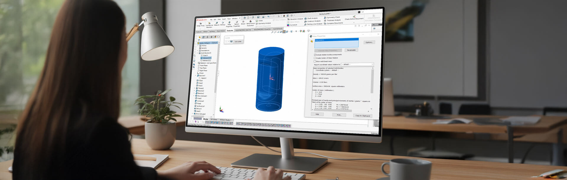Enable Create Center of Mass feature
The image size is (567, 180).
click(315, 58)
